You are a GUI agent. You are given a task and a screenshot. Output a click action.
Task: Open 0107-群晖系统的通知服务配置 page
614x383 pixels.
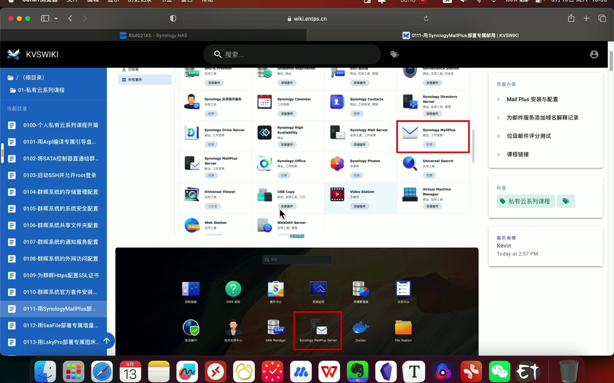pos(54,242)
